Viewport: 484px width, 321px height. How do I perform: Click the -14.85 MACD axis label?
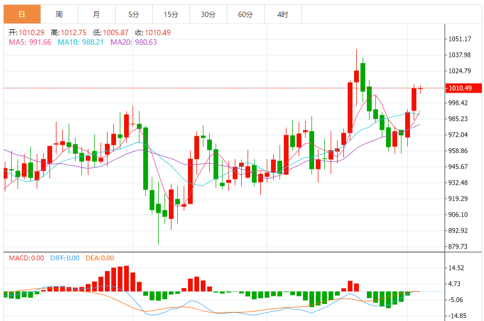tap(456, 316)
